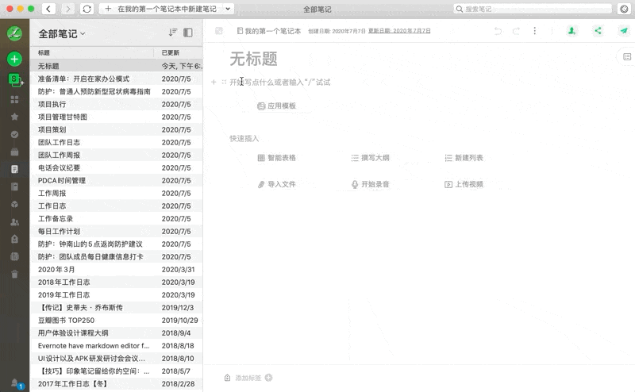Open the note 2020年3月
Image resolution: width=635 pixels, height=392 pixels.
[116, 269]
